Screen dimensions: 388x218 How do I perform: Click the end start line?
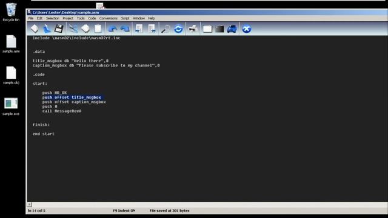point(44,134)
